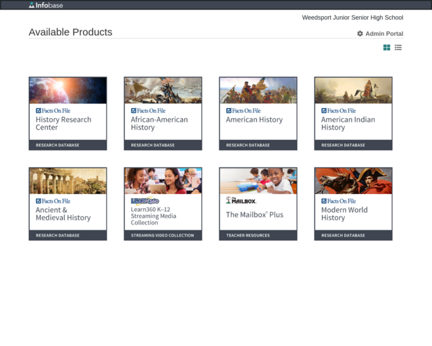Switch to list view

coord(398,47)
